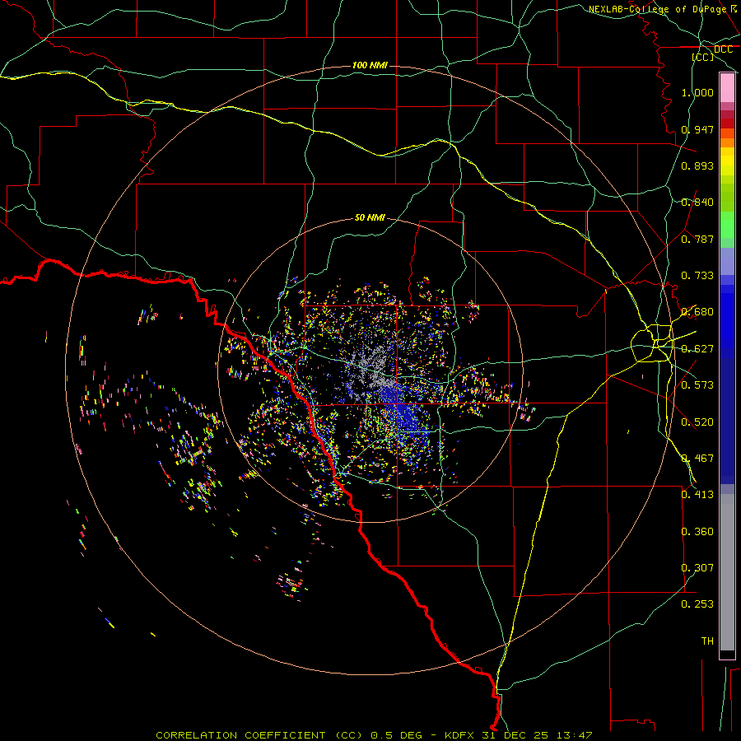The height and width of the screenshot is (741, 741).
Task: Click the 0.840 color scale label
Action: (697, 203)
